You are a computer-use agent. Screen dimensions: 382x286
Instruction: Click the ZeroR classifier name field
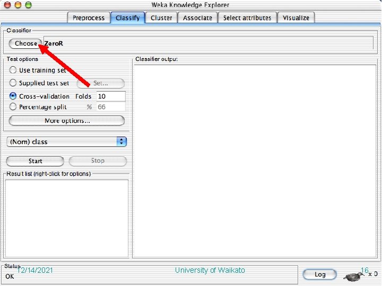tap(209, 43)
